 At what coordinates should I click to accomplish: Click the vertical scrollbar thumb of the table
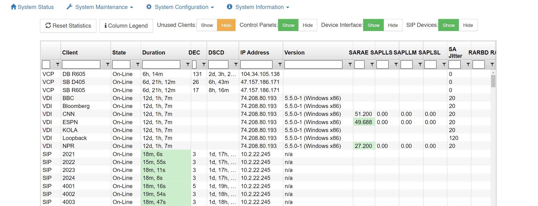tap(493, 81)
